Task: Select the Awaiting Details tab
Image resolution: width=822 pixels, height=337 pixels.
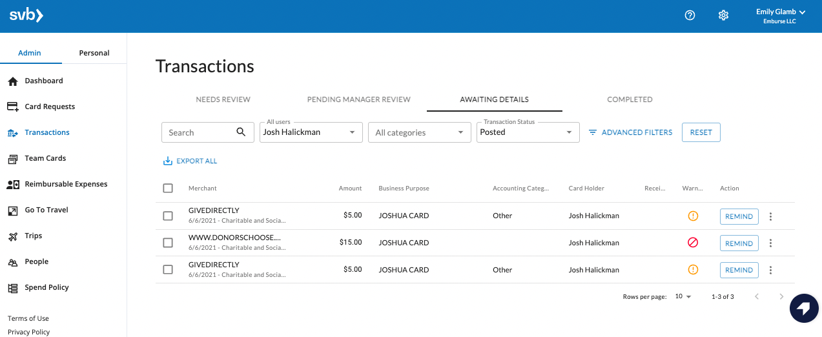Action: pyautogui.click(x=495, y=99)
